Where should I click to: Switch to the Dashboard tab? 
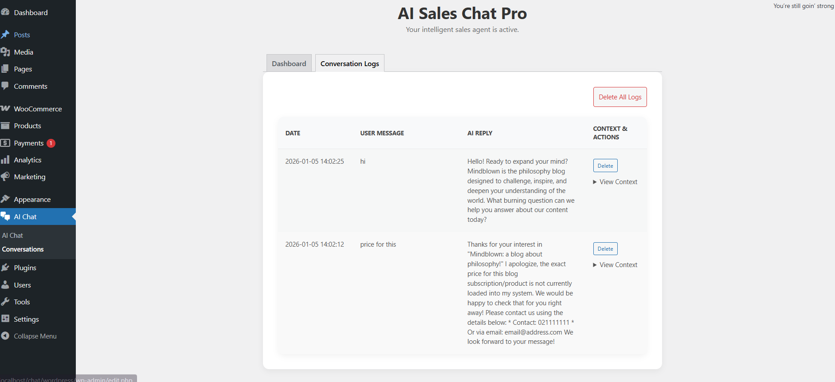[289, 63]
